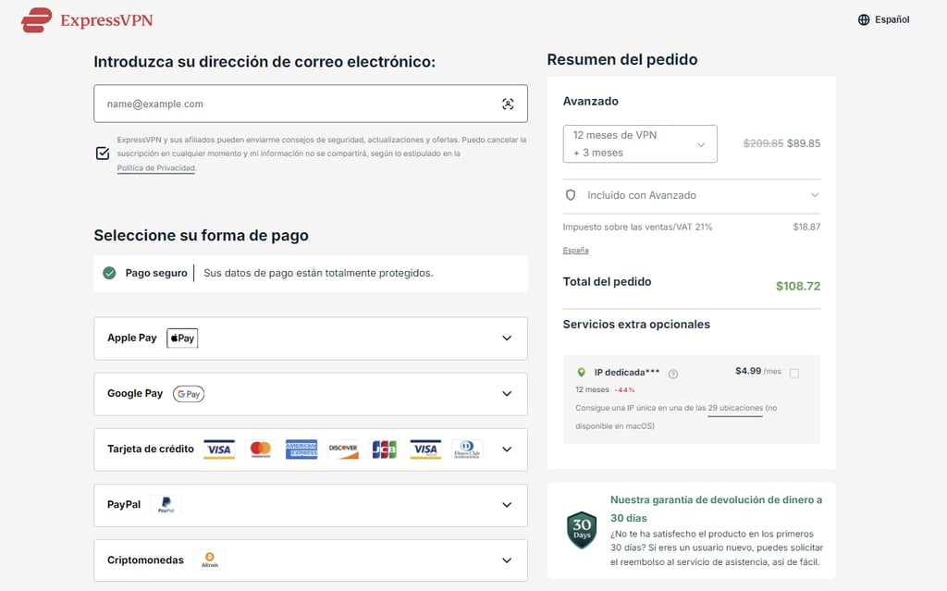Focus the email address input field
The image size is (947, 591).
[x=311, y=104]
